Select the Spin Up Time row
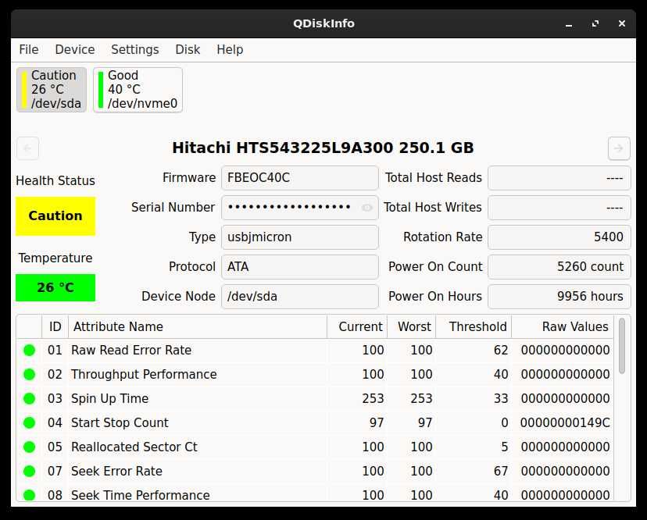Viewport: 647px width, 520px height. (x=315, y=399)
